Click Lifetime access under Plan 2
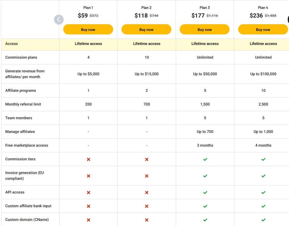This screenshot has width=289, height=226. (x=146, y=44)
